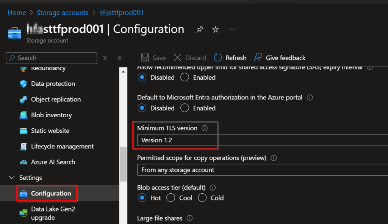Viewport: 388px width, 224px height.
Task: Select Disabled for SAS expiry interval
Action: pos(142,77)
